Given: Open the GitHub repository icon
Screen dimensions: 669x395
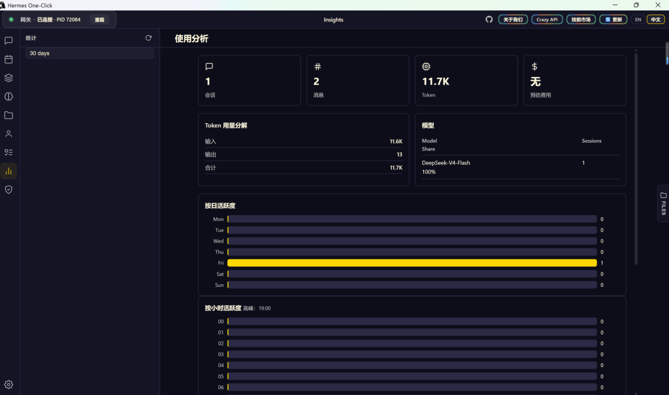Looking at the screenshot, I should point(489,20).
